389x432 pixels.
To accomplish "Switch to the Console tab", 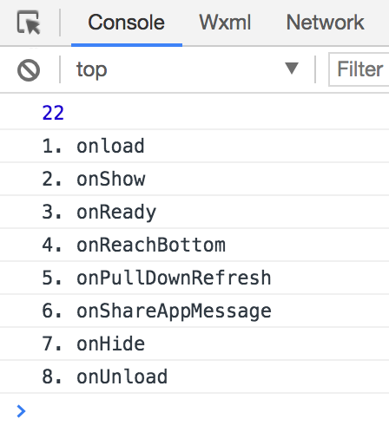I will [x=127, y=23].
